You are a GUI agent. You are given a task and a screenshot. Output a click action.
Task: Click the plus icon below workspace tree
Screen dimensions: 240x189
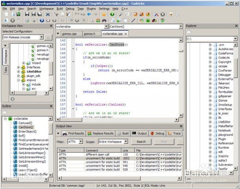click(13, 99)
